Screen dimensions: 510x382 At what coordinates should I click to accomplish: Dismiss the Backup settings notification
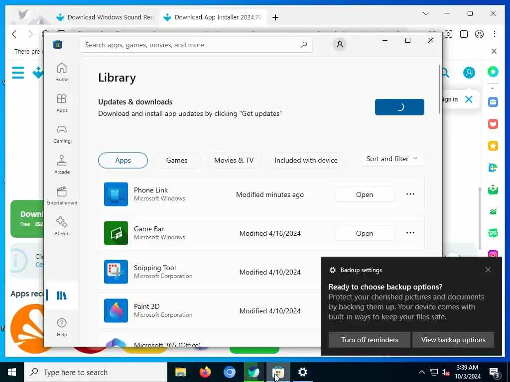(x=488, y=270)
